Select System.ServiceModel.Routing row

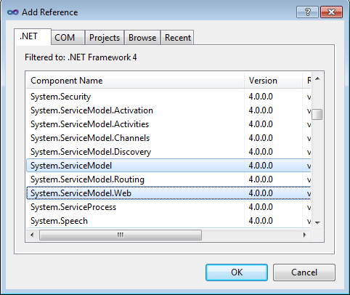[168, 179]
